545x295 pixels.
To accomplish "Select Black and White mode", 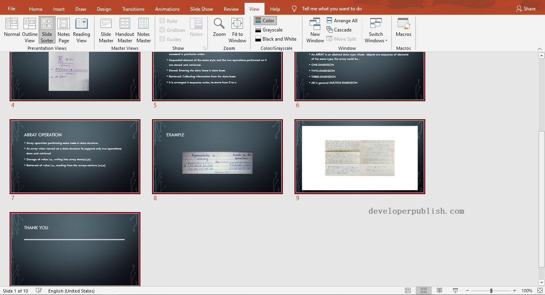I will pos(276,39).
